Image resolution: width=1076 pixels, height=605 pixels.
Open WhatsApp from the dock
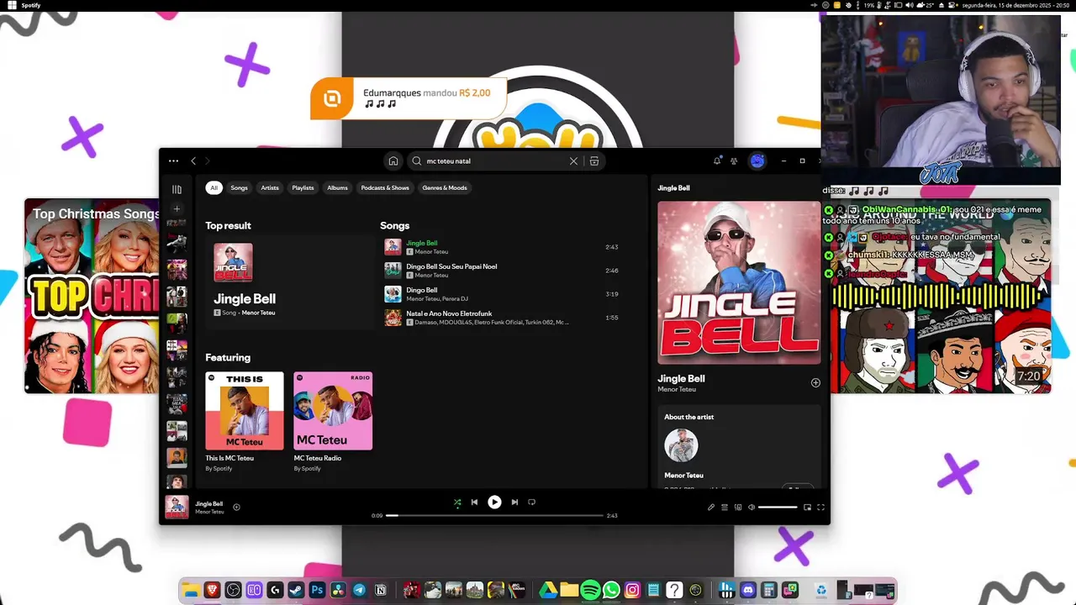(x=611, y=591)
